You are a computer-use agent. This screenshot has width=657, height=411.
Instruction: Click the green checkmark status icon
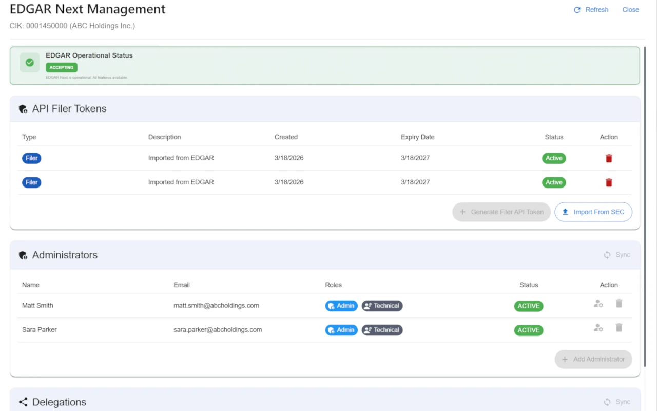point(30,62)
